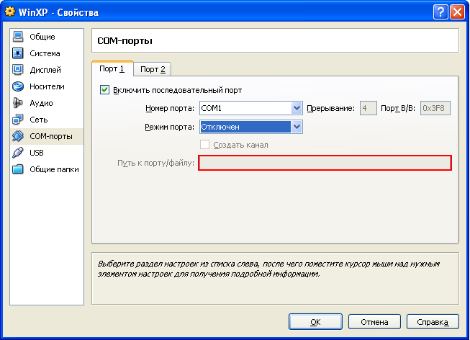Select Общие папки in the settings list
The image size is (470, 340).
click(x=47, y=169)
